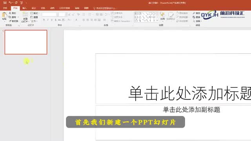The height and width of the screenshot is (141, 251).
Task: Toggle Italic formatting
Action: click(48, 20)
